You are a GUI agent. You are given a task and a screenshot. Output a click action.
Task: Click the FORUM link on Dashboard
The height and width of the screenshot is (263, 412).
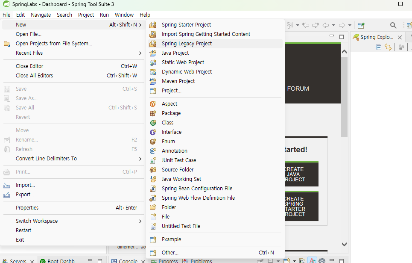click(298, 89)
